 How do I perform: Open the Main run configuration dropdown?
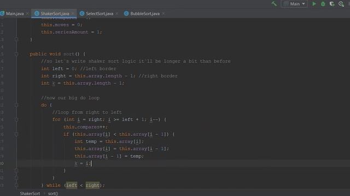(x=294, y=4)
